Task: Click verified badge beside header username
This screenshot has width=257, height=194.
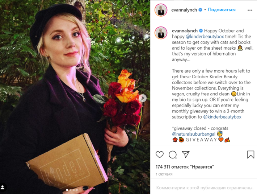Action: click(200, 10)
